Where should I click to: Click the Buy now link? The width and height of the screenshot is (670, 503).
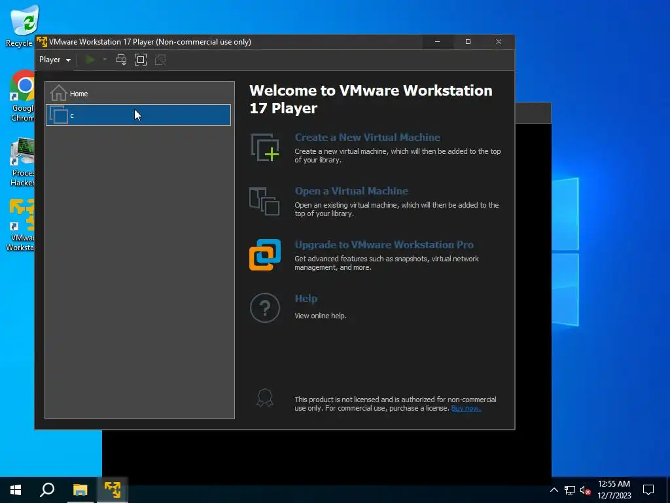point(466,408)
